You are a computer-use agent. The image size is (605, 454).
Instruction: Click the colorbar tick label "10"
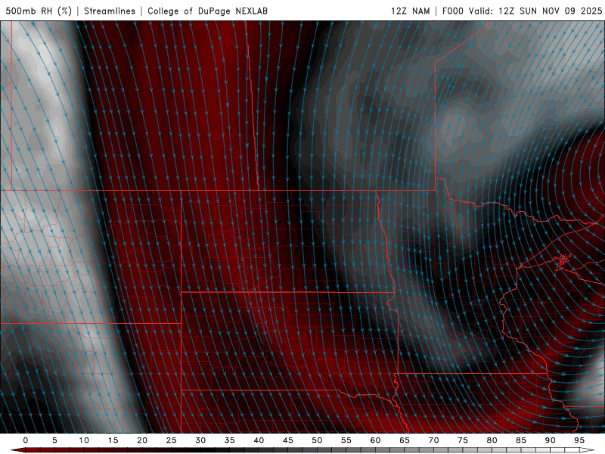pos(84,440)
